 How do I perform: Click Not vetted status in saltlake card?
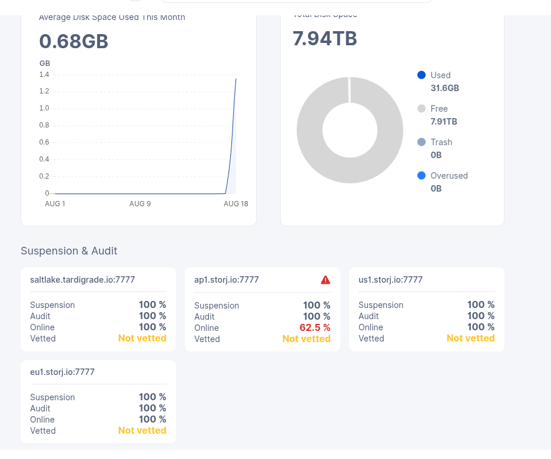(142, 339)
